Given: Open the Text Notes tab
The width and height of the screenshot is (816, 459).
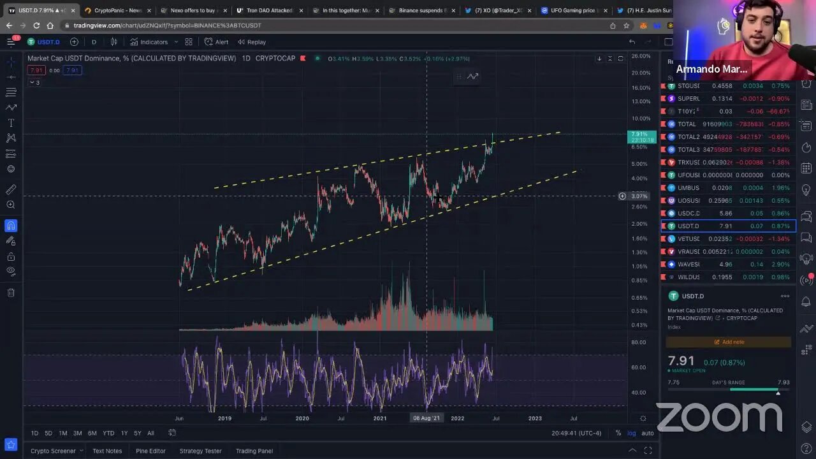Looking at the screenshot, I should tap(107, 451).
